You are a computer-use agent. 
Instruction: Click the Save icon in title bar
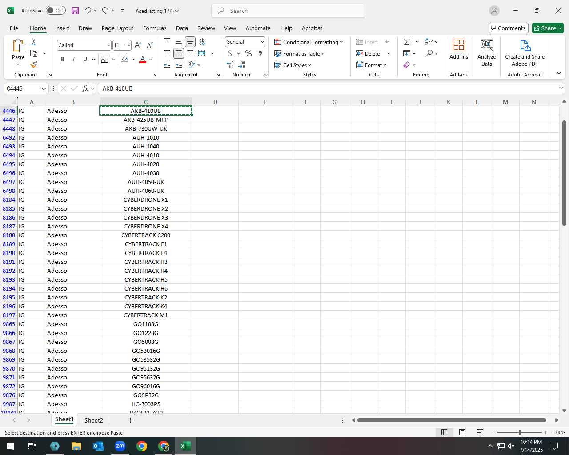coord(75,11)
